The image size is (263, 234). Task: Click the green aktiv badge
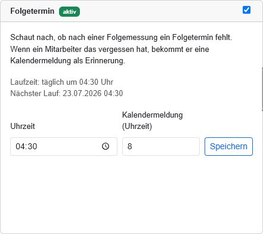tap(69, 12)
